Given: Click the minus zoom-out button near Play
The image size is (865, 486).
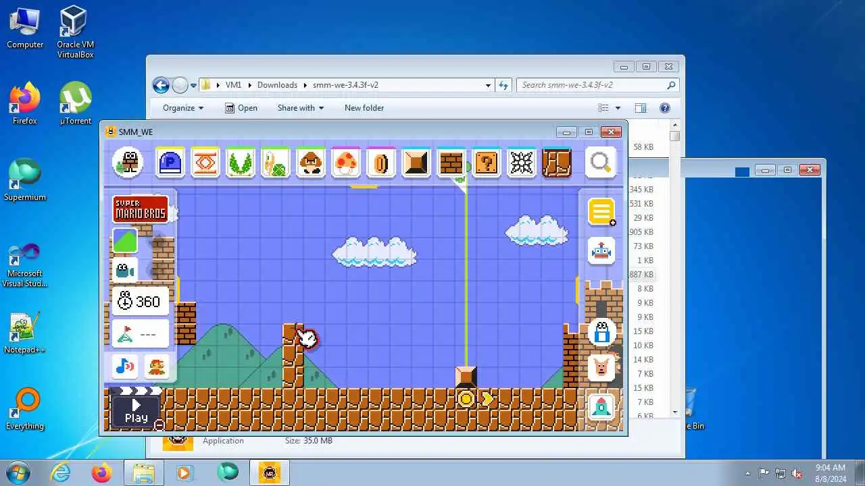Looking at the screenshot, I should (159, 425).
